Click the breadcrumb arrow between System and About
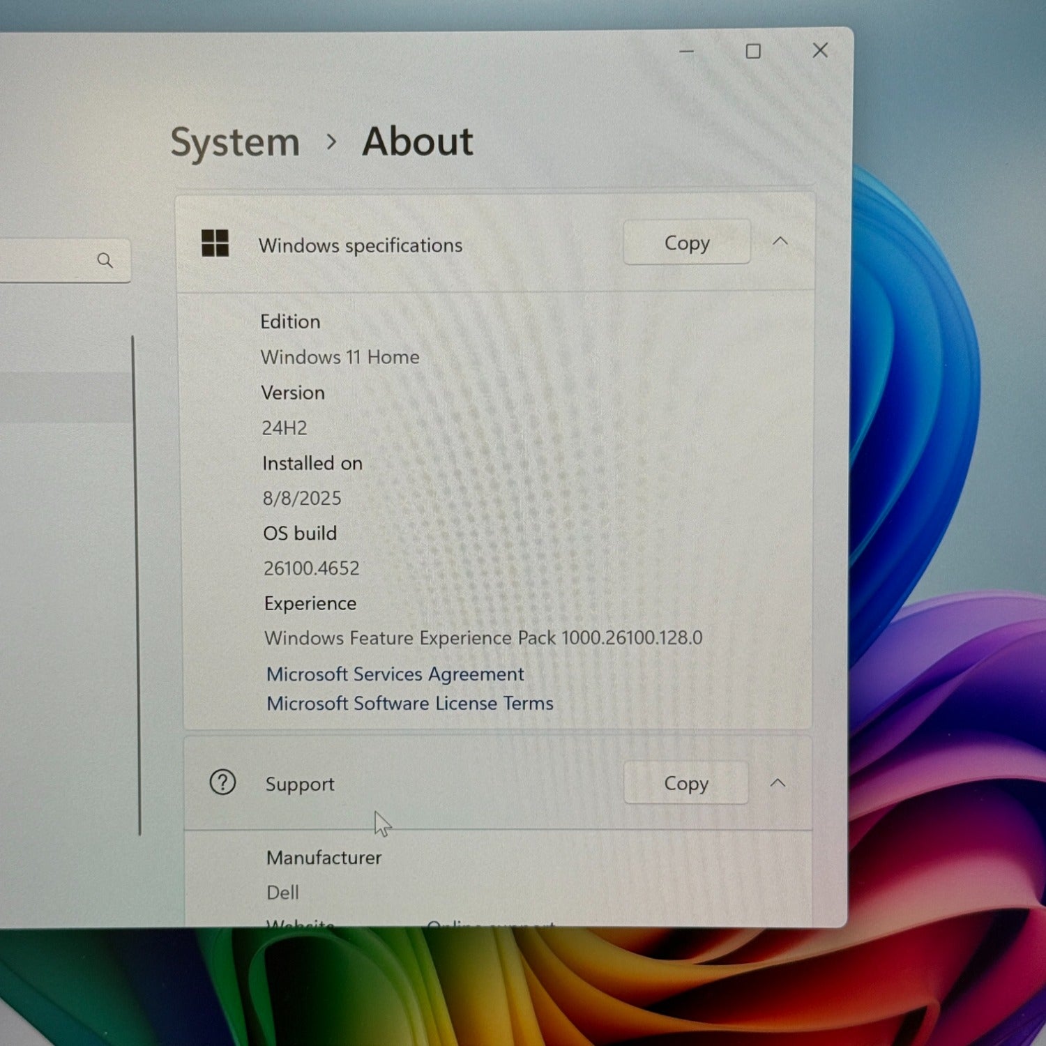The width and height of the screenshot is (1046, 1046). 332,142
